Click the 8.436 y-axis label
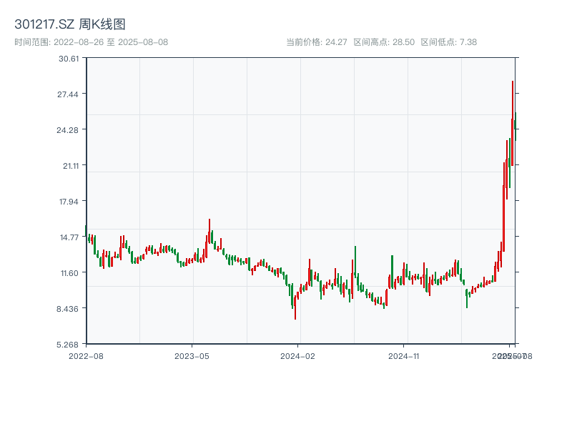Viewport: 572px width, 429px height. click(x=69, y=308)
